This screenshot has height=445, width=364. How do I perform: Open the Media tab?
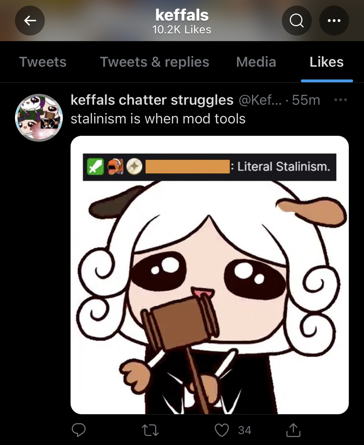tap(256, 62)
